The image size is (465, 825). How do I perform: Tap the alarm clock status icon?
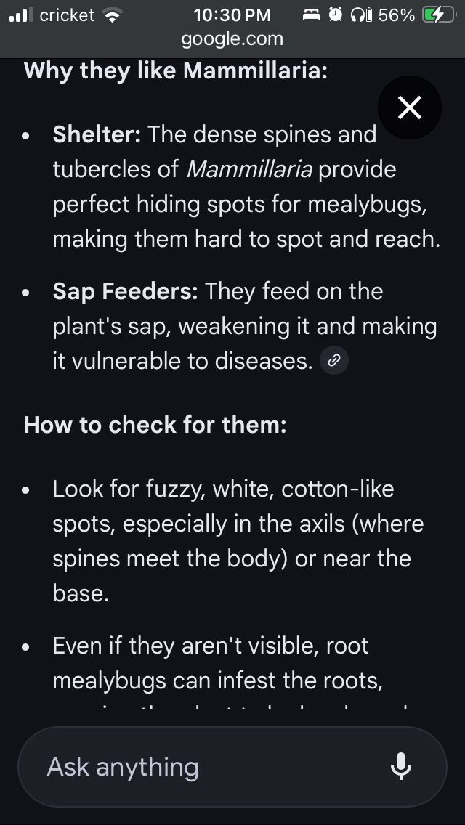click(x=336, y=15)
